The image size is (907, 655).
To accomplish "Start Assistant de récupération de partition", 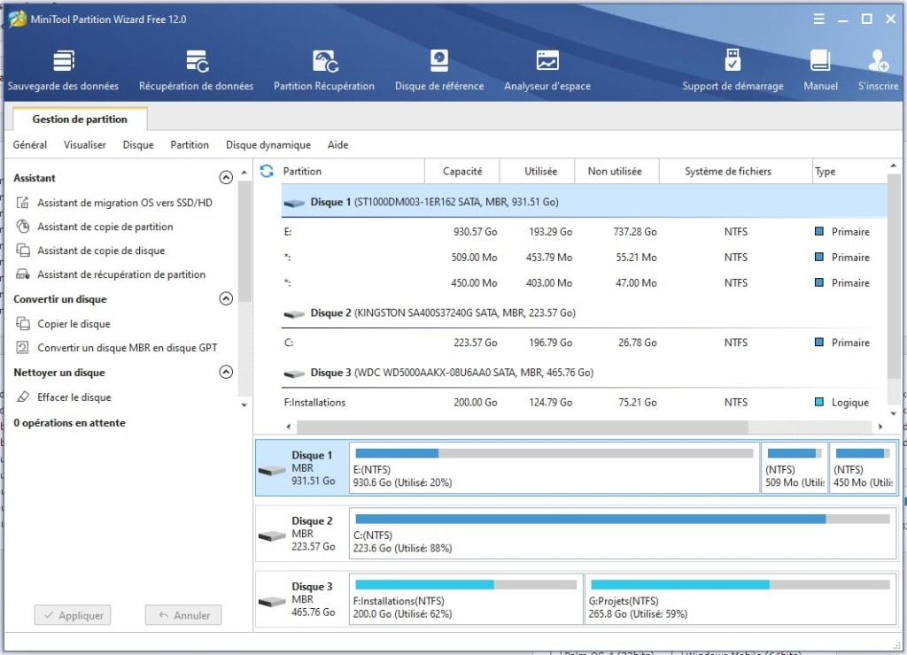I will (x=111, y=274).
